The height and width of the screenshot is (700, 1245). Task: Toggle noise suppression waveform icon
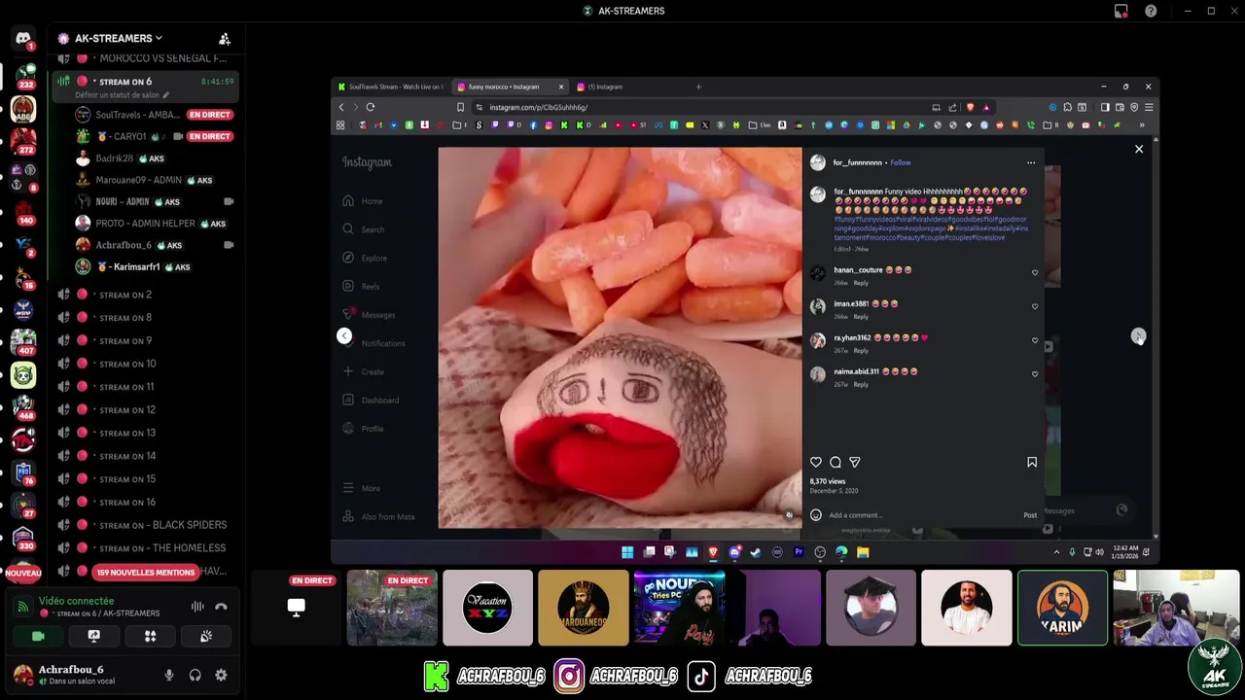(197, 607)
